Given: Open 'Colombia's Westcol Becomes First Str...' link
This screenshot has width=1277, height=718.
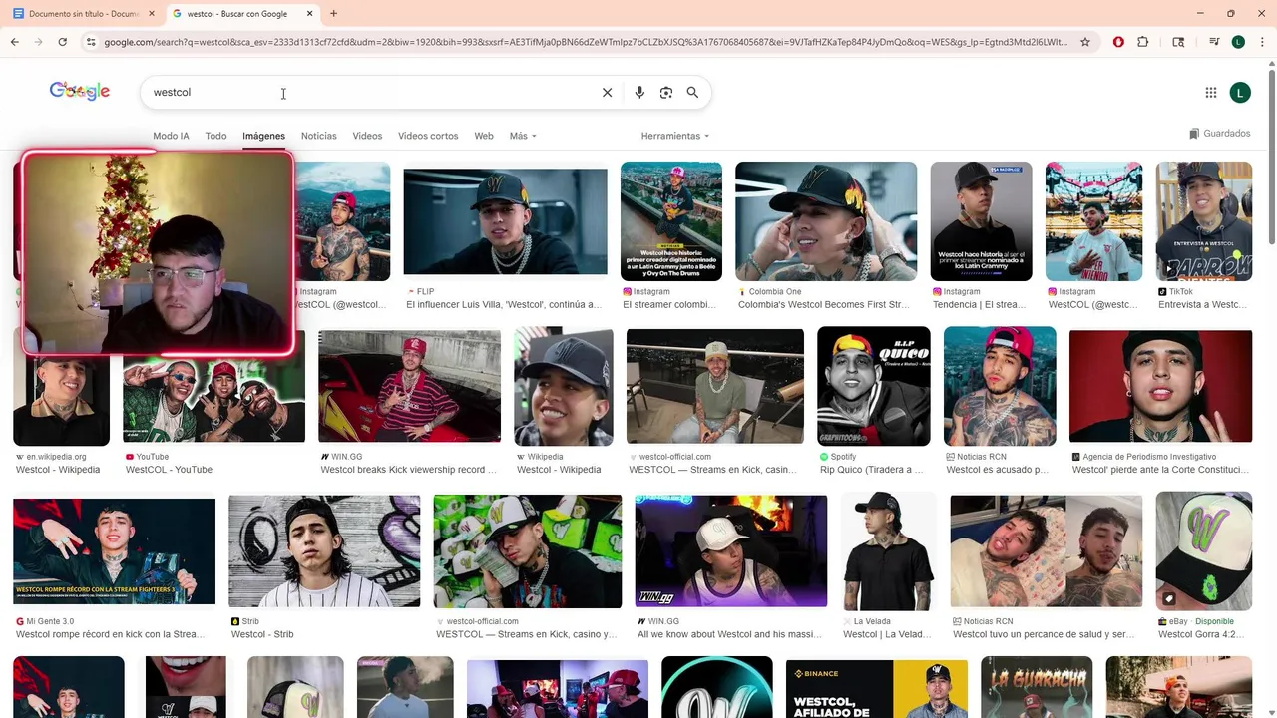Looking at the screenshot, I should point(823,305).
